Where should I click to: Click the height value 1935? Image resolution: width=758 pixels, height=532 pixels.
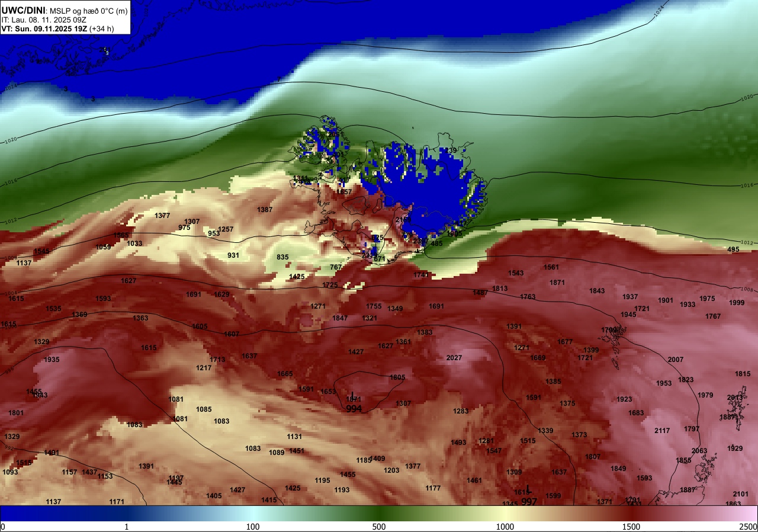[x=52, y=360]
